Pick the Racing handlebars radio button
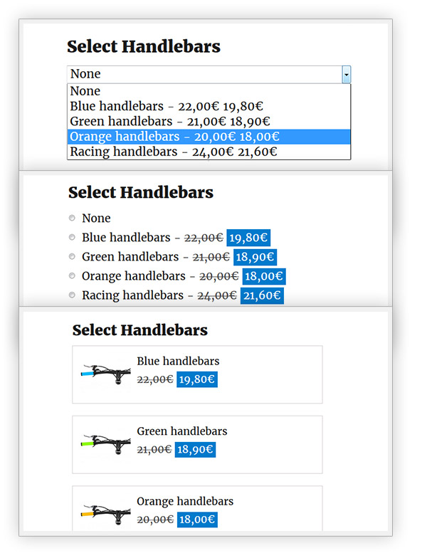This screenshot has width=427, height=558. point(72,295)
